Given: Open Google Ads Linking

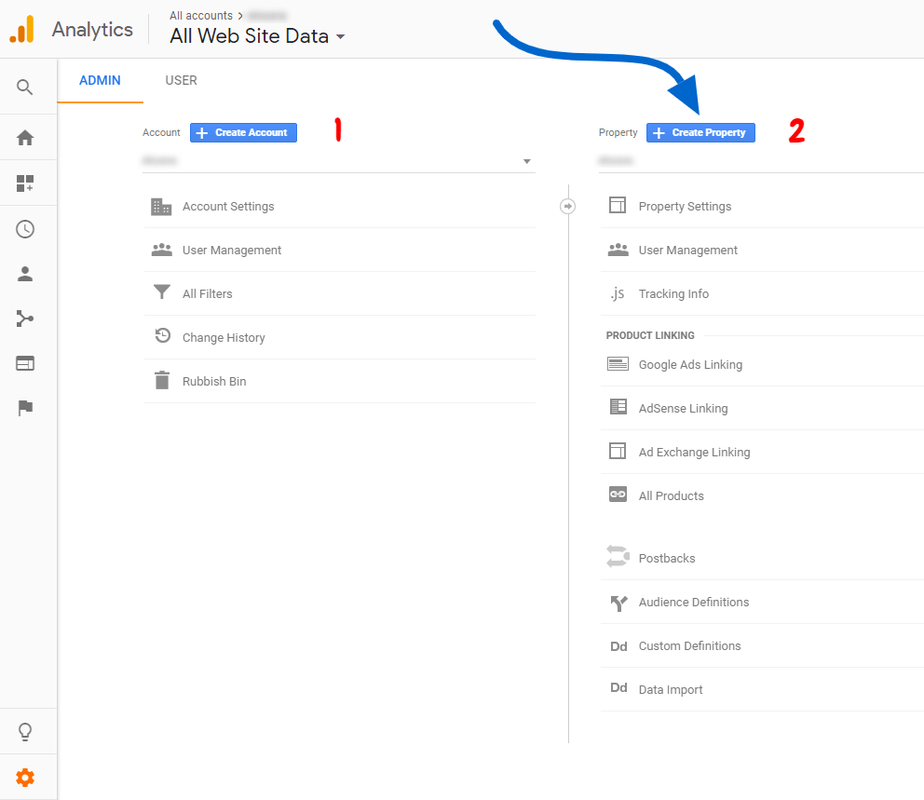Looking at the screenshot, I should click(x=690, y=365).
